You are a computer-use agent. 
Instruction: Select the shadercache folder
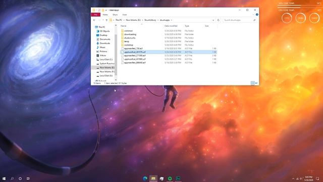130,38
